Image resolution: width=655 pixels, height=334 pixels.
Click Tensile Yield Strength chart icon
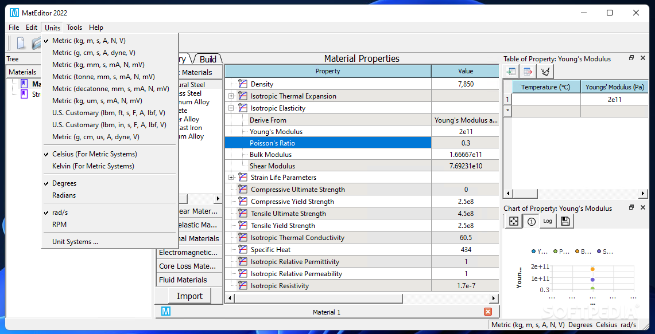point(243,226)
